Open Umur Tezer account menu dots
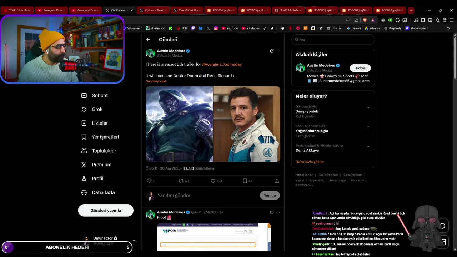 coord(135,241)
